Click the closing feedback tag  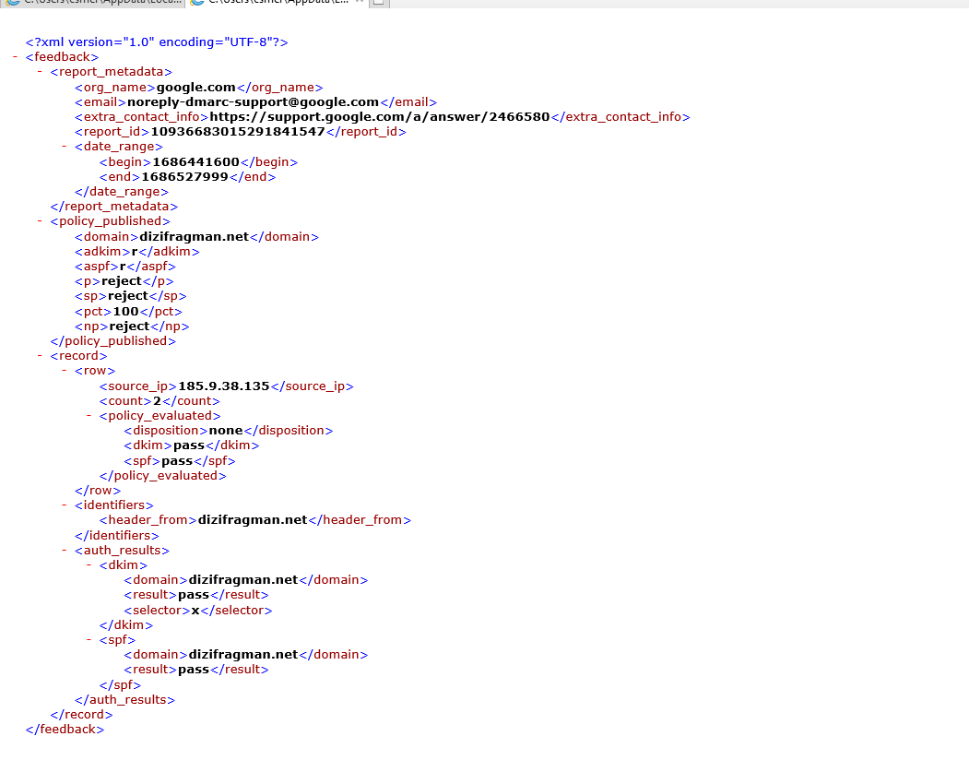[x=65, y=730]
